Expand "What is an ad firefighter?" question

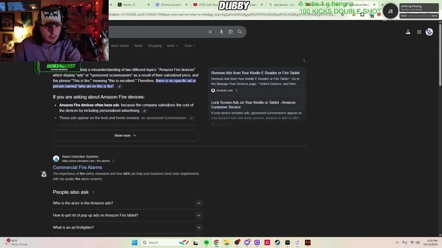(128, 227)
